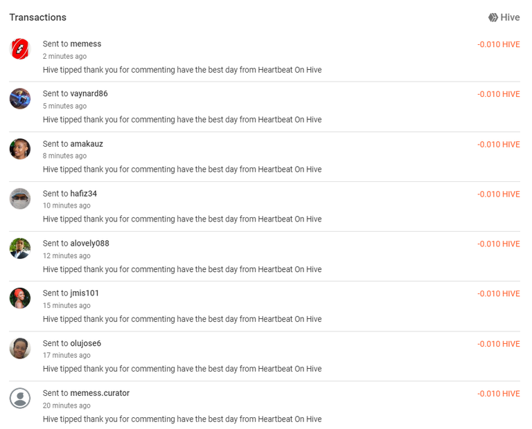Click jmis101's profile avatar
The image size is (532, 429).
click(x=20, y=298)
